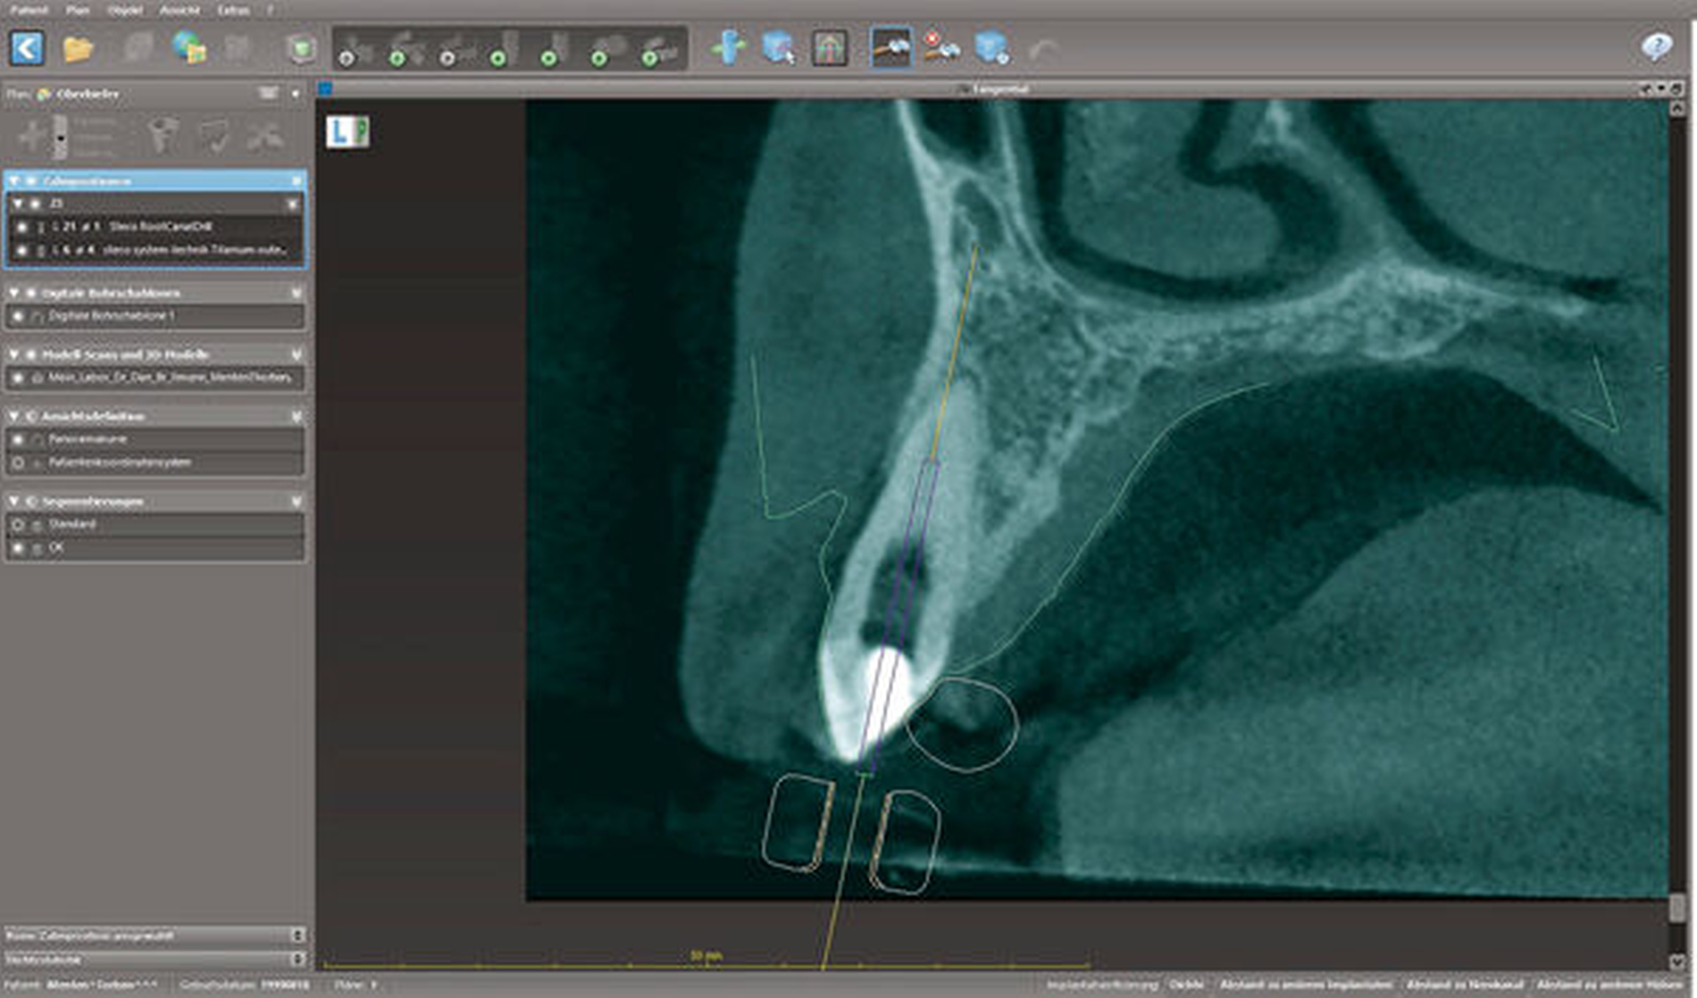Viewport: 1697px width, 998px height.
Task: Click the blue back arrow button
Action: [27, 47]
